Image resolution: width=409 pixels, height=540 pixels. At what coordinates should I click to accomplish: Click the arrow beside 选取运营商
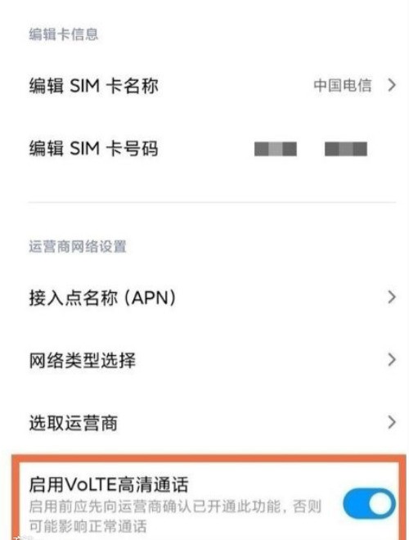coord(392,422)
